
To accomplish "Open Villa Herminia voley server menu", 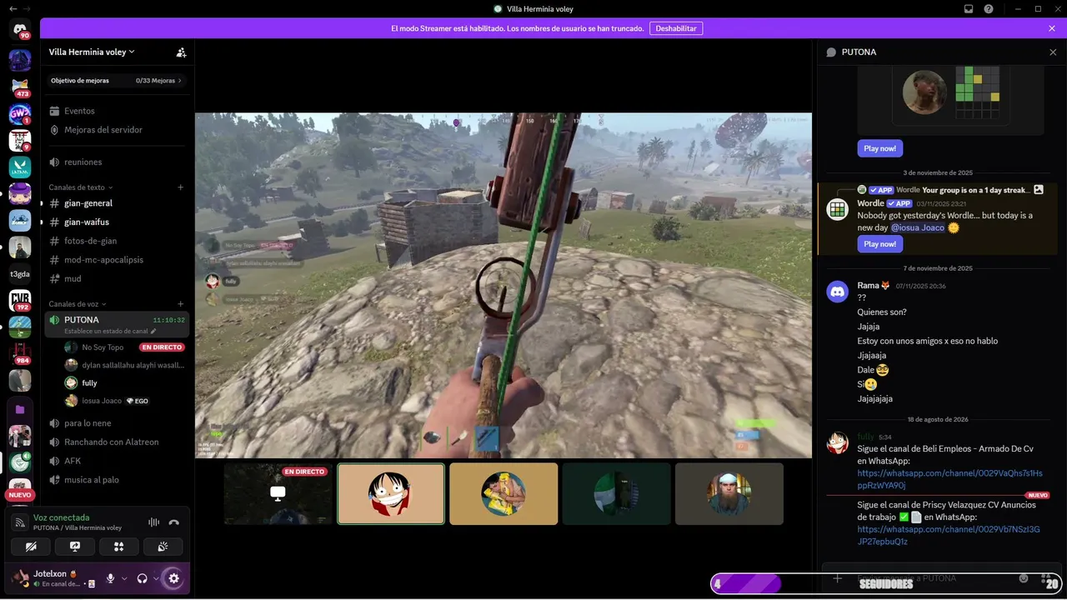I will 92,52.
